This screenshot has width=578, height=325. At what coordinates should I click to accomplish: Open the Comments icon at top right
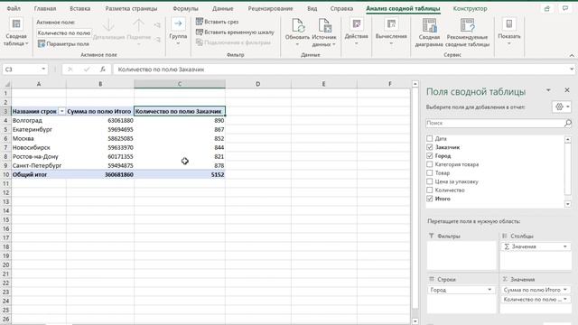pos(565,8)
